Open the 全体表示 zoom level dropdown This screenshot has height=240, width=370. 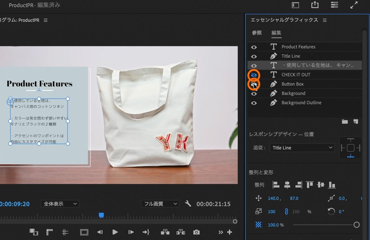tap(60, 204)
